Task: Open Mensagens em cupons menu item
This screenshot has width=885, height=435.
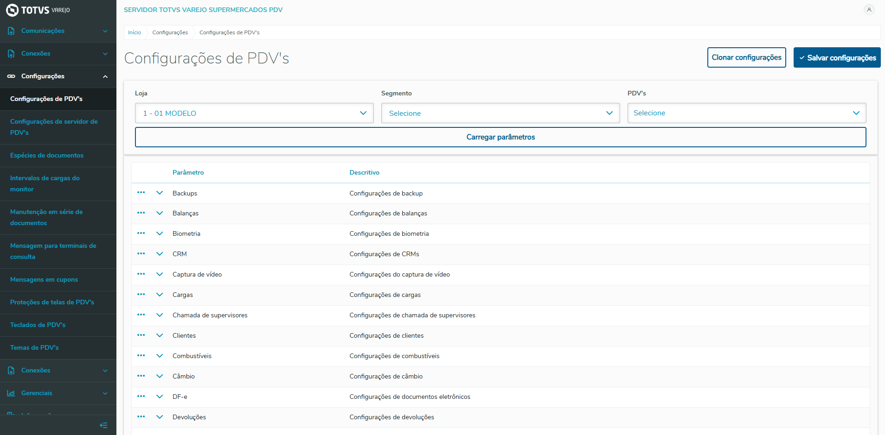Action: [58, 280]
